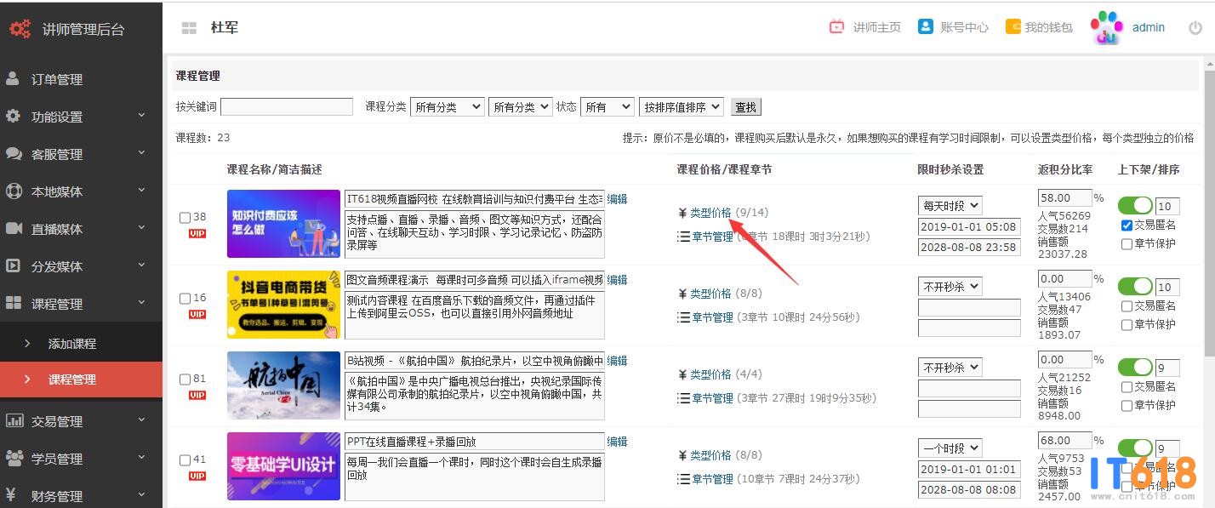1215x508 pixels.
Task: Open the 每天时段 flash-sale dropdown
Action: click(950, 205)
